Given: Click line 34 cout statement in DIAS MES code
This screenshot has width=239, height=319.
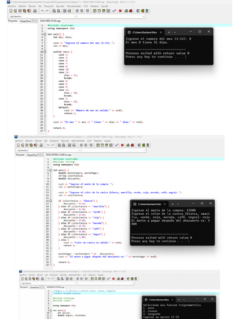Looking at the screenshot, I should coord(98,122).
